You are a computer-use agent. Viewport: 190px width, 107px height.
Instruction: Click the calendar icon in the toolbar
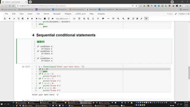pos(79,18)
